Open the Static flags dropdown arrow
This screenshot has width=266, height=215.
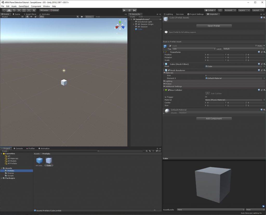point(264,46)
